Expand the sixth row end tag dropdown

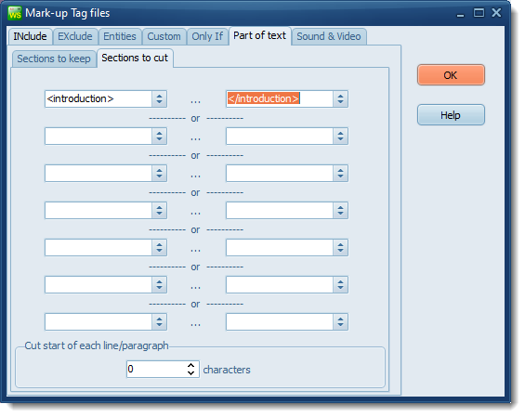point(340,285)
